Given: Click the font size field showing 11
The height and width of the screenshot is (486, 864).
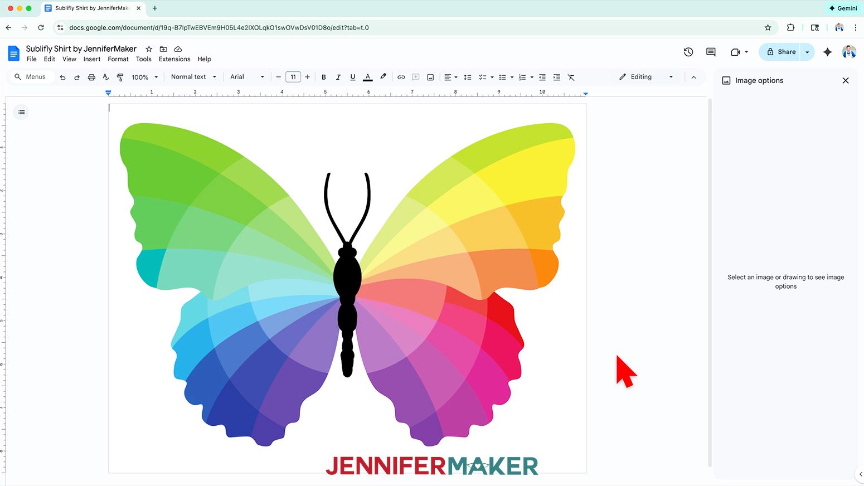Looking at the screenshot, I should (293, 77).
